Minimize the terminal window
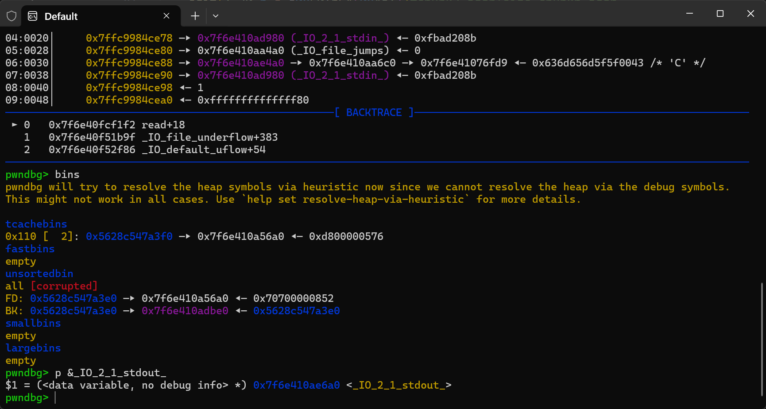This screenshot has height=409, width=766. [x=689, y=14]
